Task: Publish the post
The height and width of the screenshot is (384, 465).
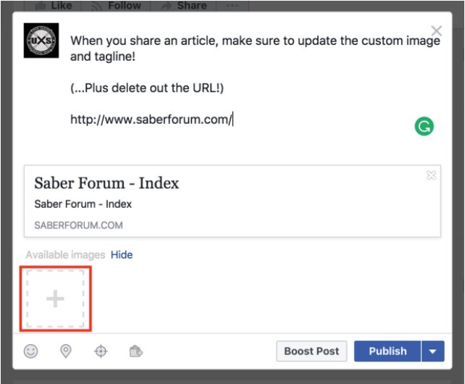Action: [387, 351]
